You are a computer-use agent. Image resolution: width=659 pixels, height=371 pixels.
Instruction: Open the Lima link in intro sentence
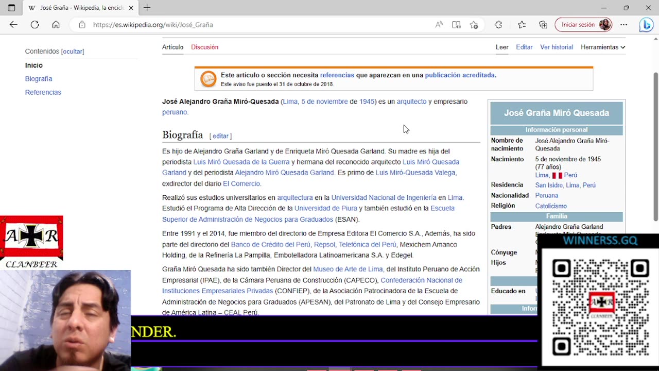[290, 102]
